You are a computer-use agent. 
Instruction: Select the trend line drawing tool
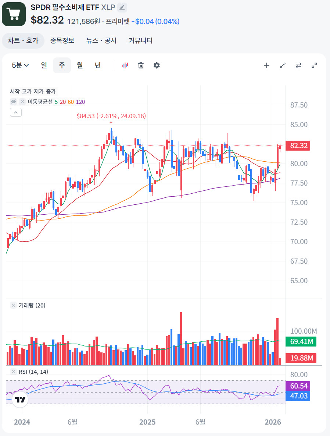click(283, 65)
